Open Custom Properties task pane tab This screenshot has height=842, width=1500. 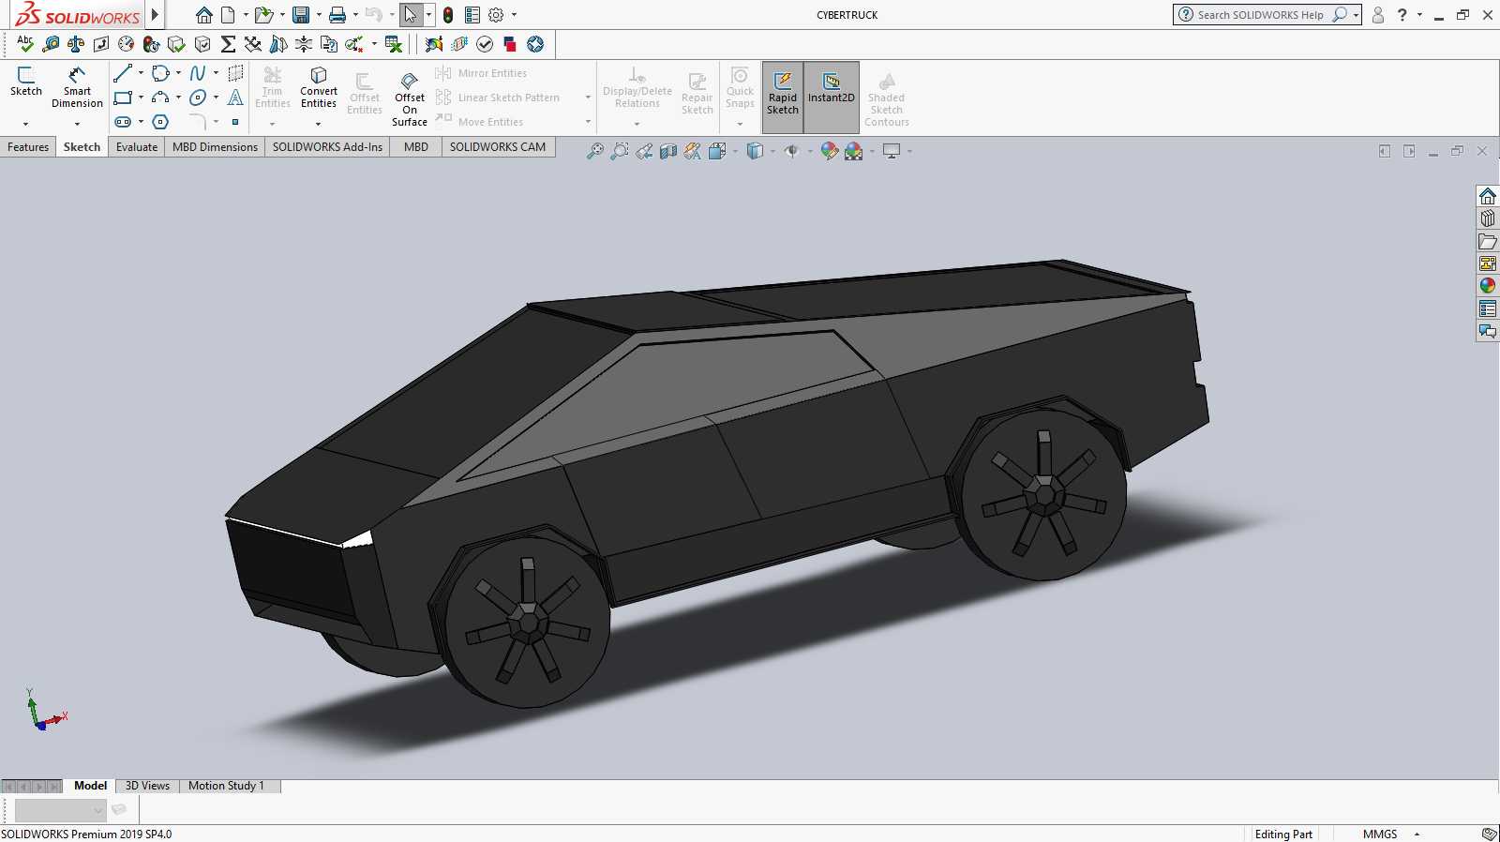pos(1488,308)
